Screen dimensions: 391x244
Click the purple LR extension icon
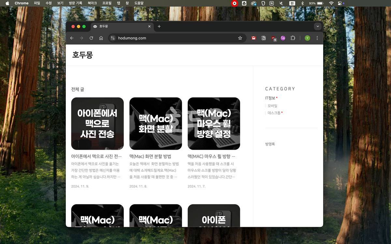[x=283, y=38]
